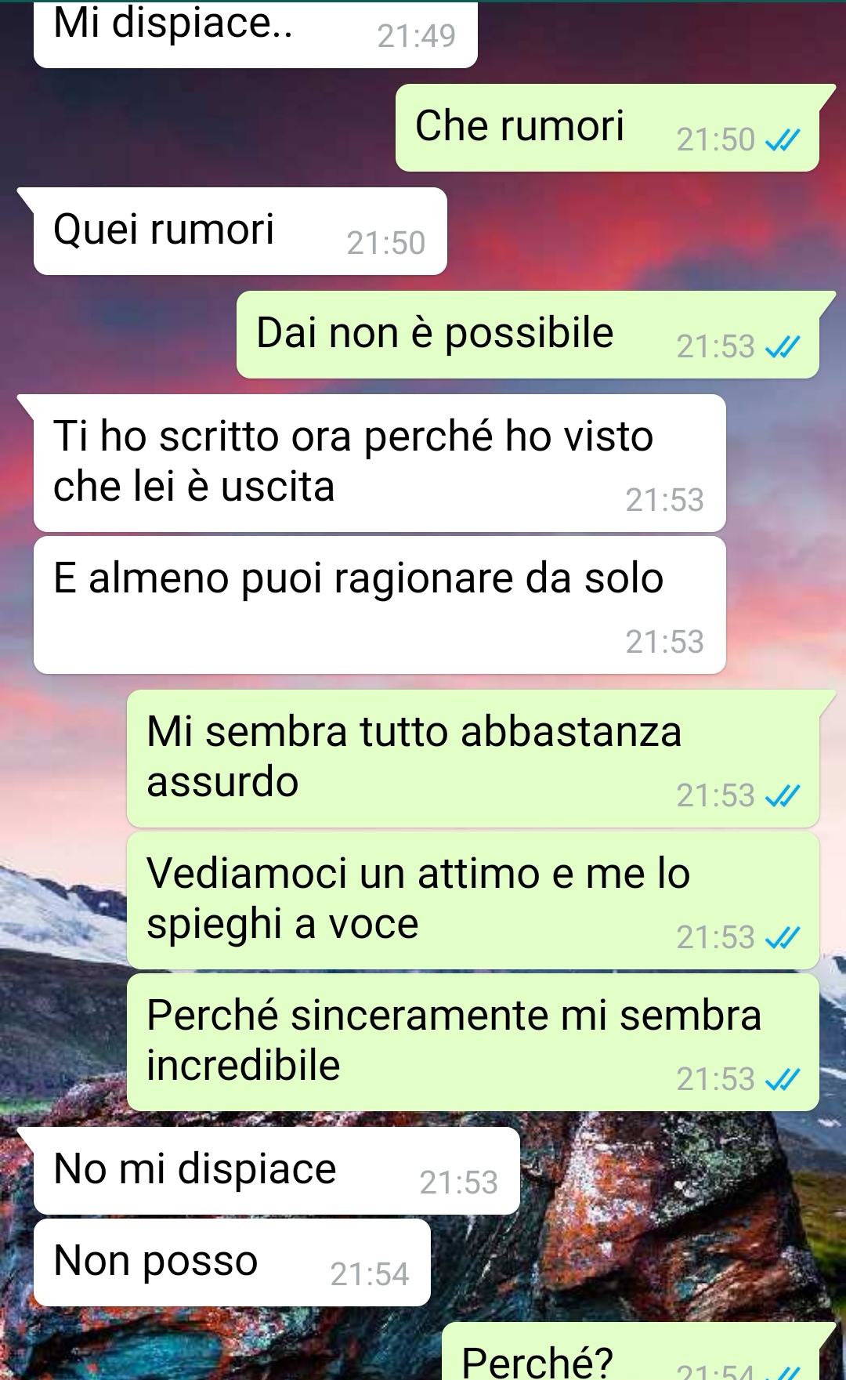Tap the read ticks on 'Dai non è possibile'
846x1380 pixels.
click(x=782, y=346)
